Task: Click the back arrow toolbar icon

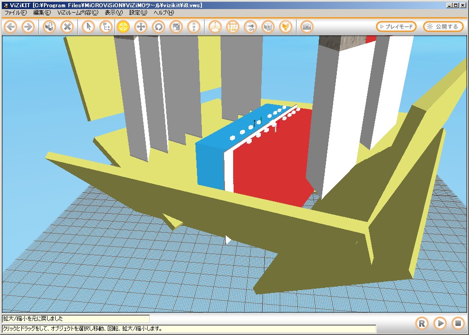Action: (11, 27)
